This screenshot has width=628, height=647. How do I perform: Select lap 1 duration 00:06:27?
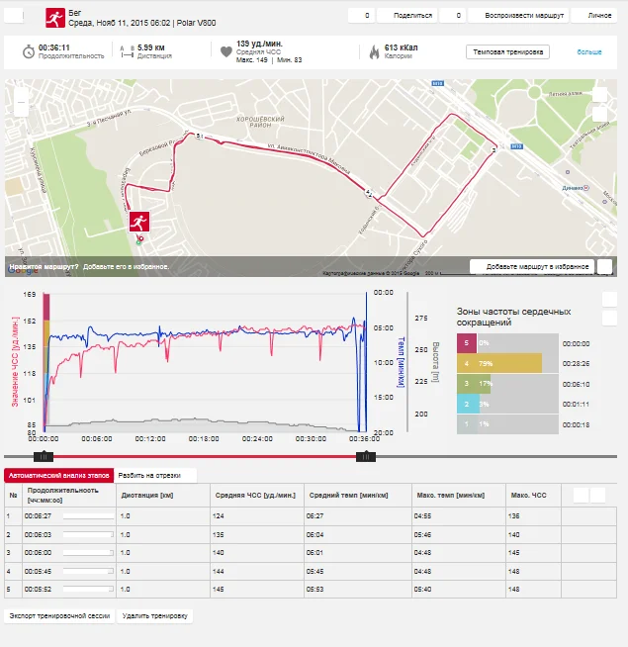point(38,515)
